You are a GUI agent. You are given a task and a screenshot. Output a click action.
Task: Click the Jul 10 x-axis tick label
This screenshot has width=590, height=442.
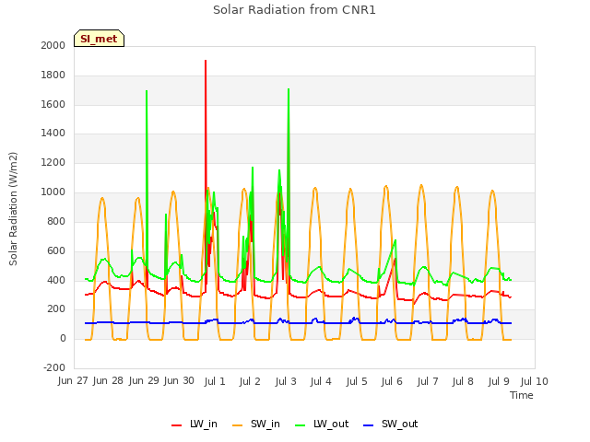[535, 381]
